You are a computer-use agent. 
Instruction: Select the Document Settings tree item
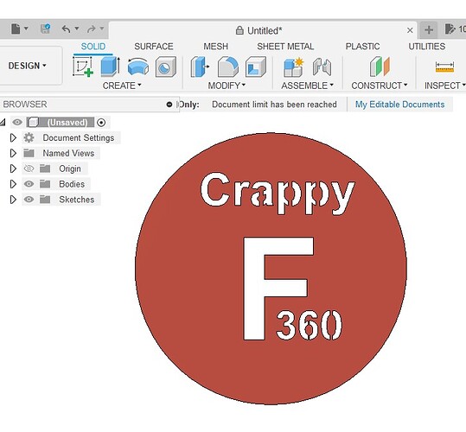(x=79, y=137)
